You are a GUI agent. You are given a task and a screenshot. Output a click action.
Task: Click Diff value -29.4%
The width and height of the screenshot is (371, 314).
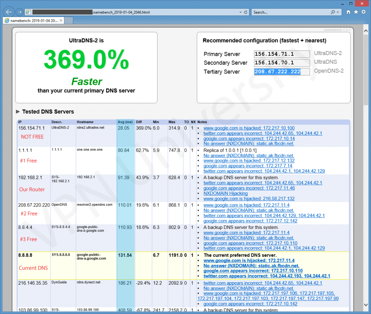point(143,283)
